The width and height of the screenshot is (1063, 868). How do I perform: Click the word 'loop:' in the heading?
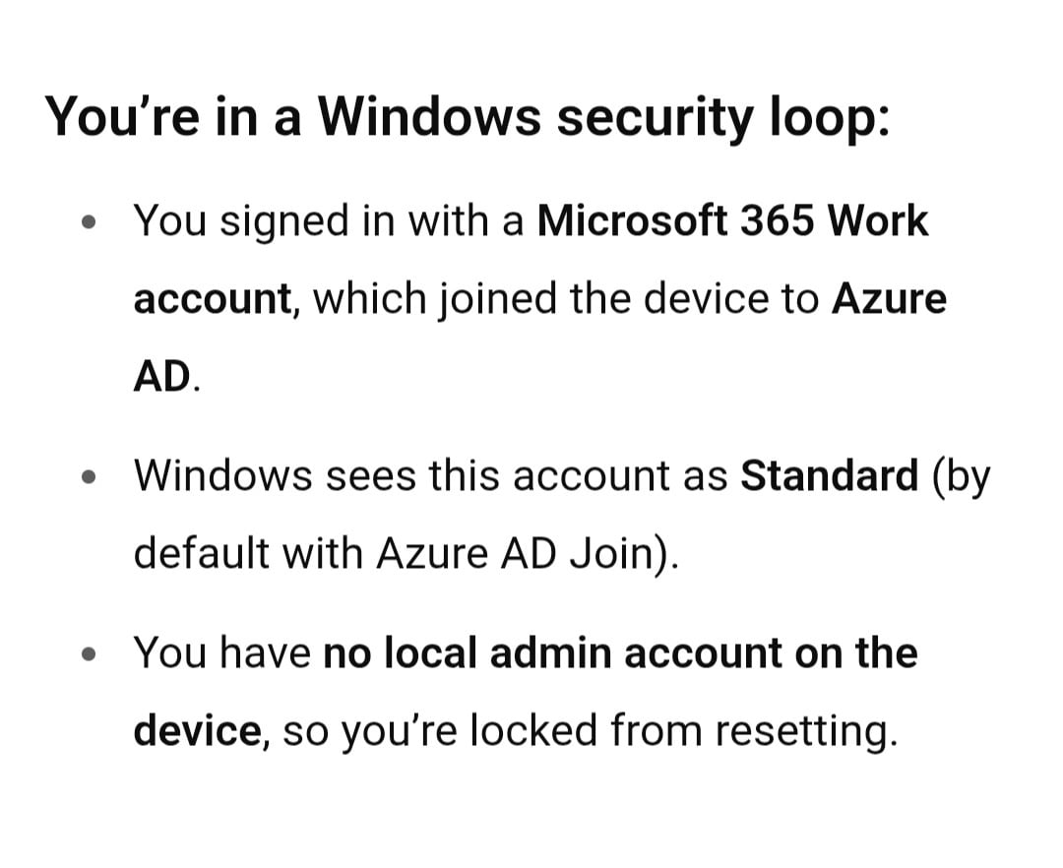click(829, 116)
